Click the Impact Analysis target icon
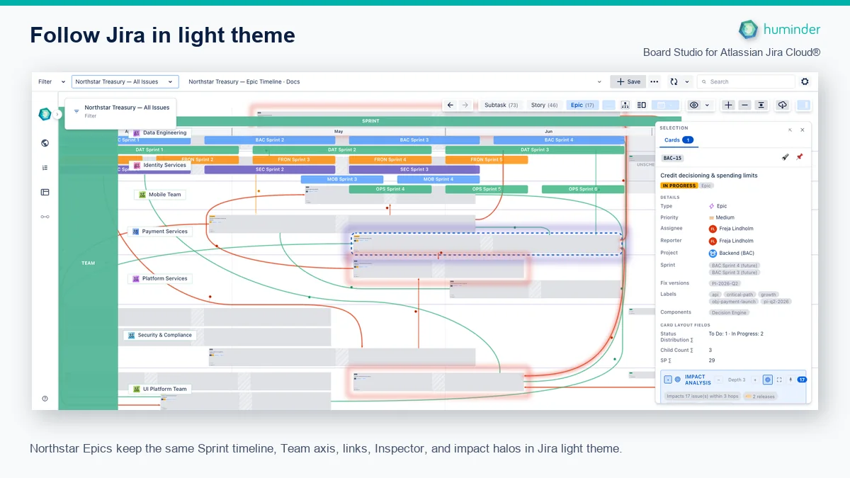This screenshot has height=478, width=850. pyautogui.click(x=678, y=380)
